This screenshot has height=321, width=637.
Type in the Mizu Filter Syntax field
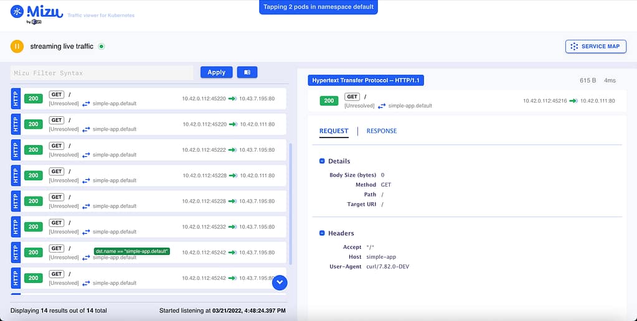102,73
